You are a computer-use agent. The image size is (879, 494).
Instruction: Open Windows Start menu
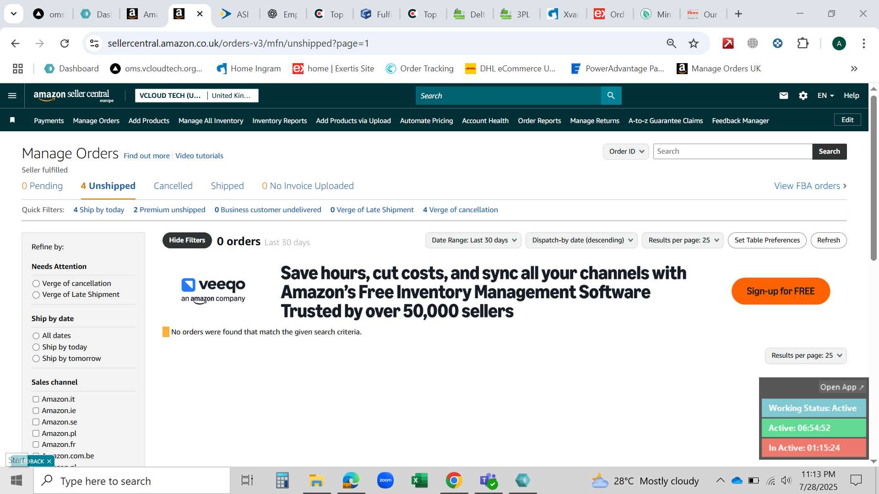[16, 481]
